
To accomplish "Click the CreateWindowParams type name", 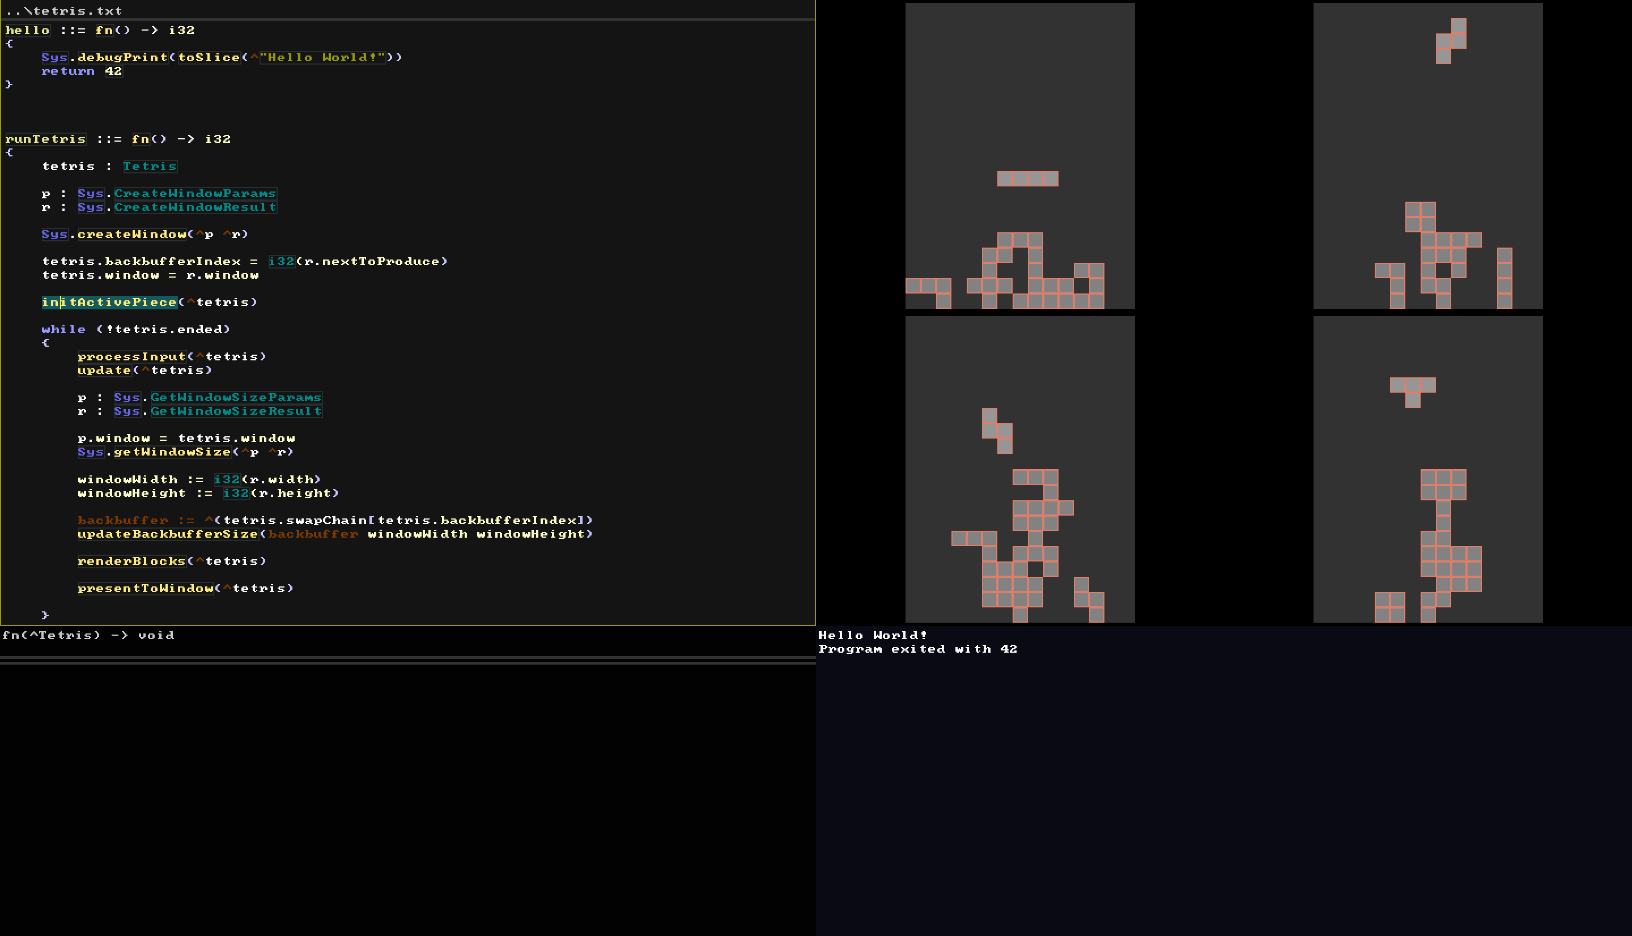I will 195,194.
